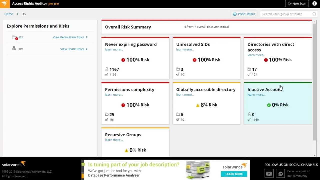The width and height of the screenshot is (320, 180).
Task: Focus the search user, group or folder field
Action: pyautogui.click(x=286, y=14)
